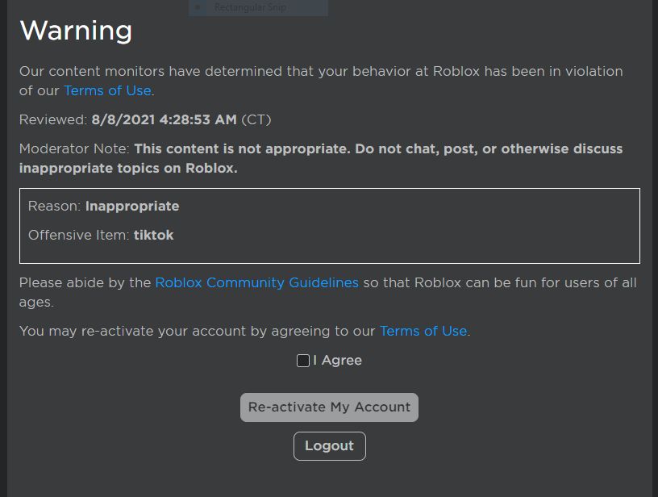This screenshot has width=658, height=497.
Task: Submit via Re-activate My Account
Action: click(328, 407)
